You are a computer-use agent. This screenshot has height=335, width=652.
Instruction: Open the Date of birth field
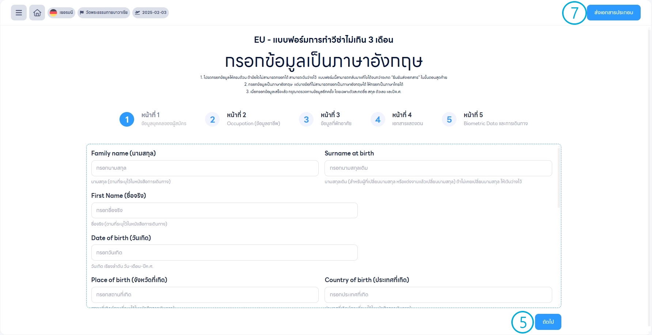(x=224, y=253)
